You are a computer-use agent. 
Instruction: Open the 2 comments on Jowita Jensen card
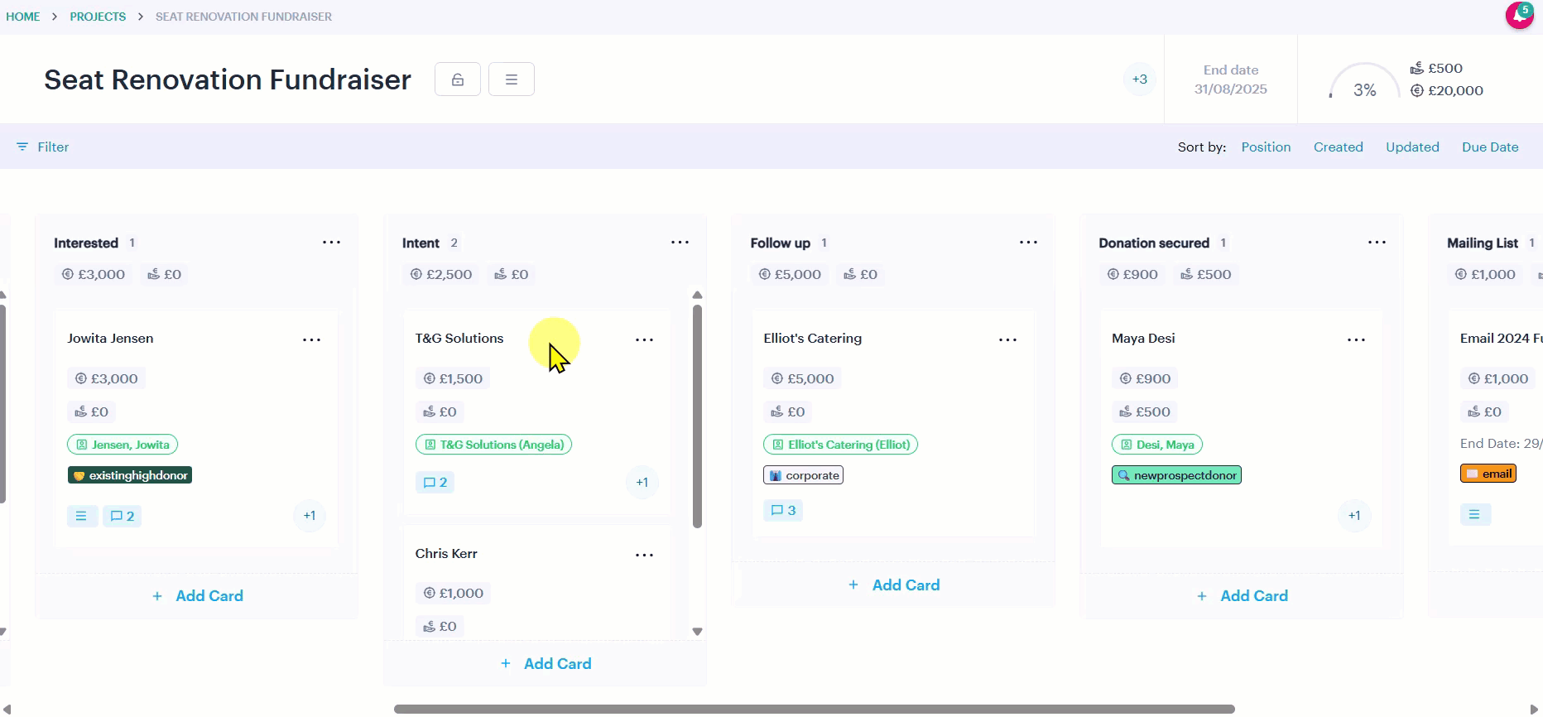(x=122, y=516)
